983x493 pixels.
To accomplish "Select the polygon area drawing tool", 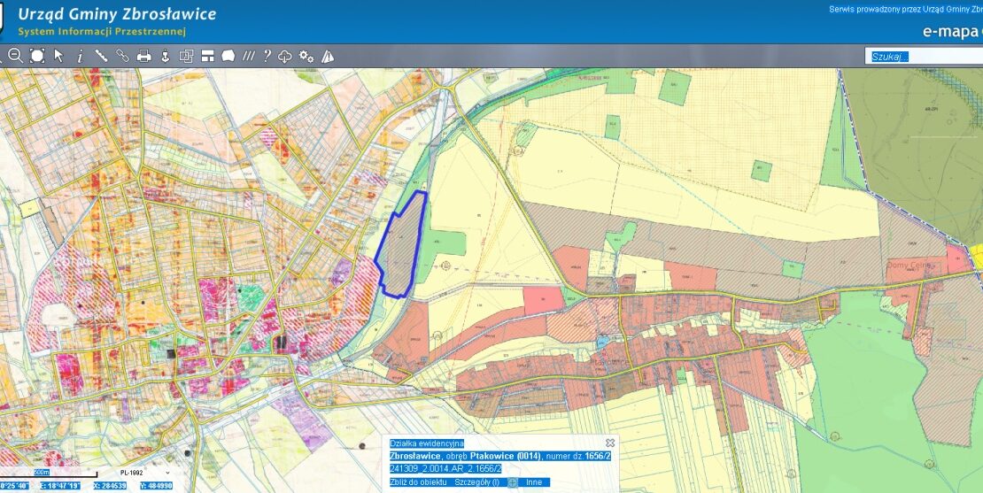I will tap(228, 56).
